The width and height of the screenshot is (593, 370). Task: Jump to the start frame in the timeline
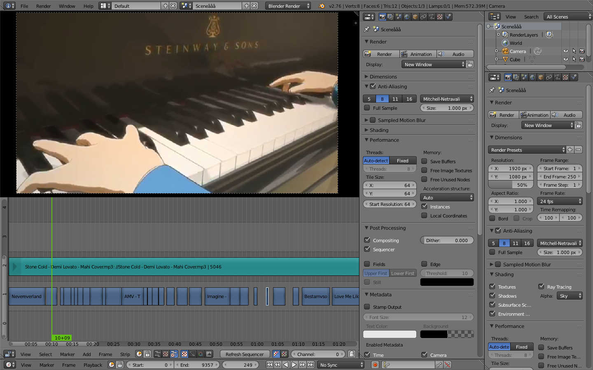[269, 365]
